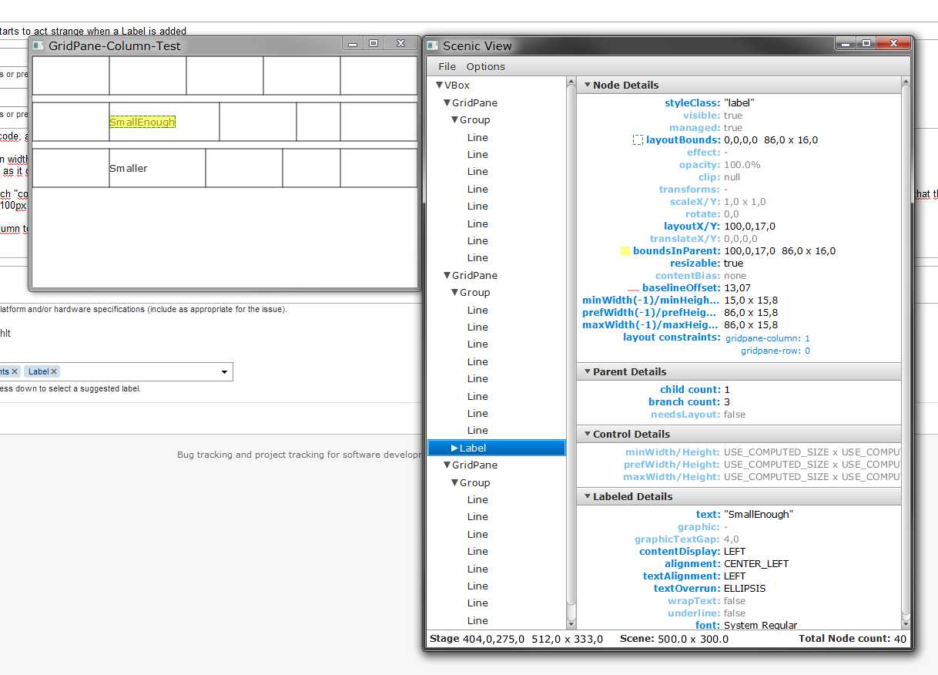Remove the "Label" tag using its x
Image resolution: width=938 pixels, height=675 pixels.
(x=54, y=372)
